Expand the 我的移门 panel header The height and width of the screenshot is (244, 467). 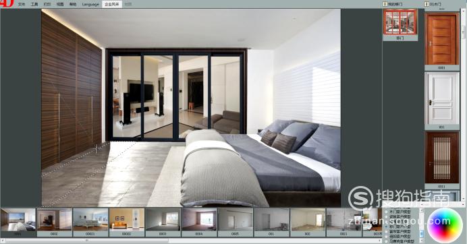(393, 4)
